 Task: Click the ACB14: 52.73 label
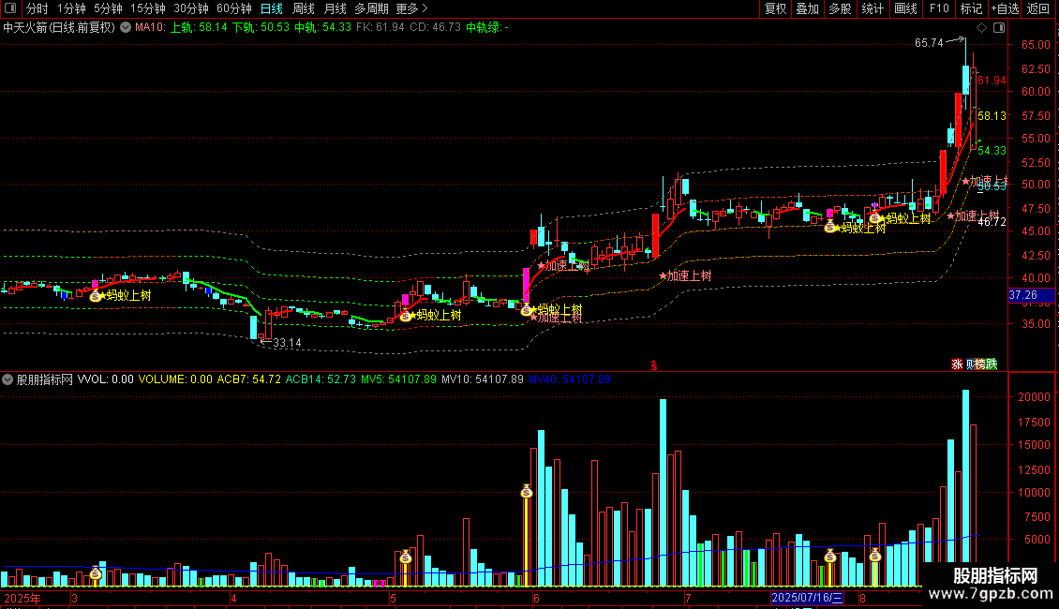point(321,379)
